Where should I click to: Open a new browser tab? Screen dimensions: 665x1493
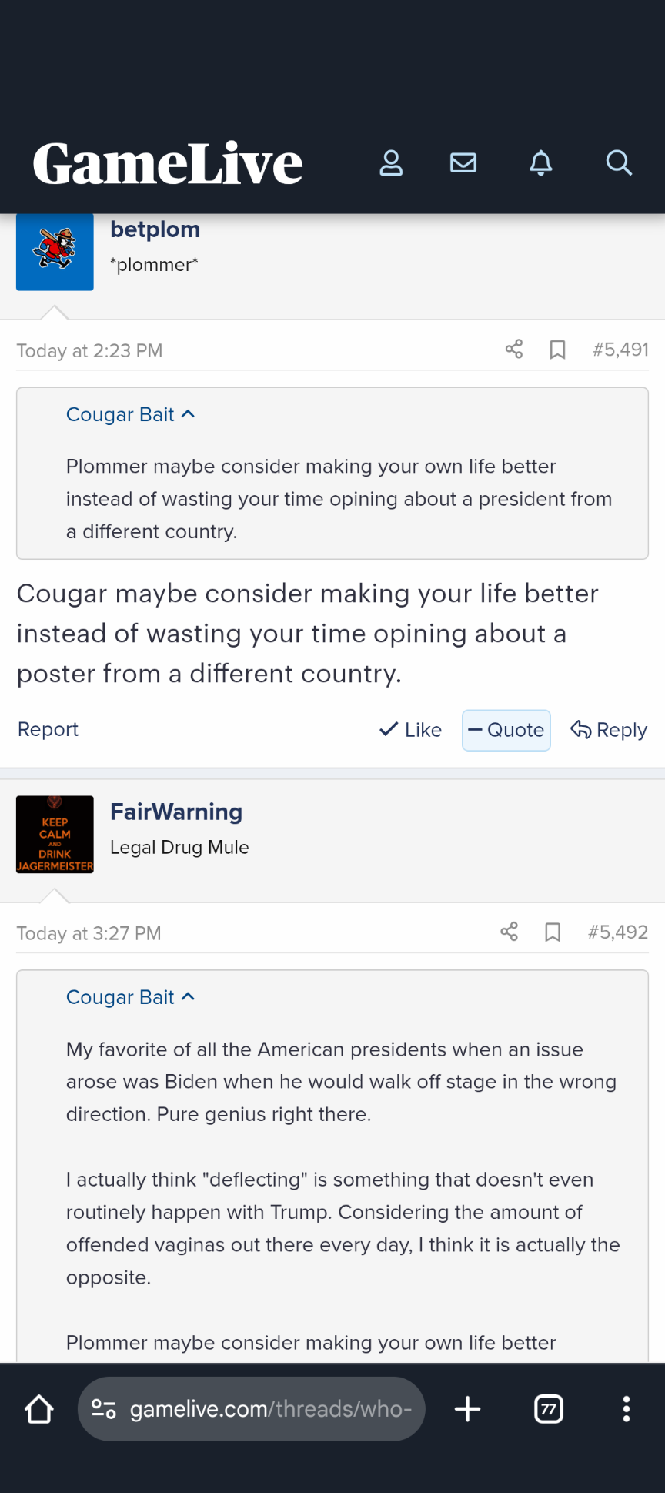point(467,1409)
